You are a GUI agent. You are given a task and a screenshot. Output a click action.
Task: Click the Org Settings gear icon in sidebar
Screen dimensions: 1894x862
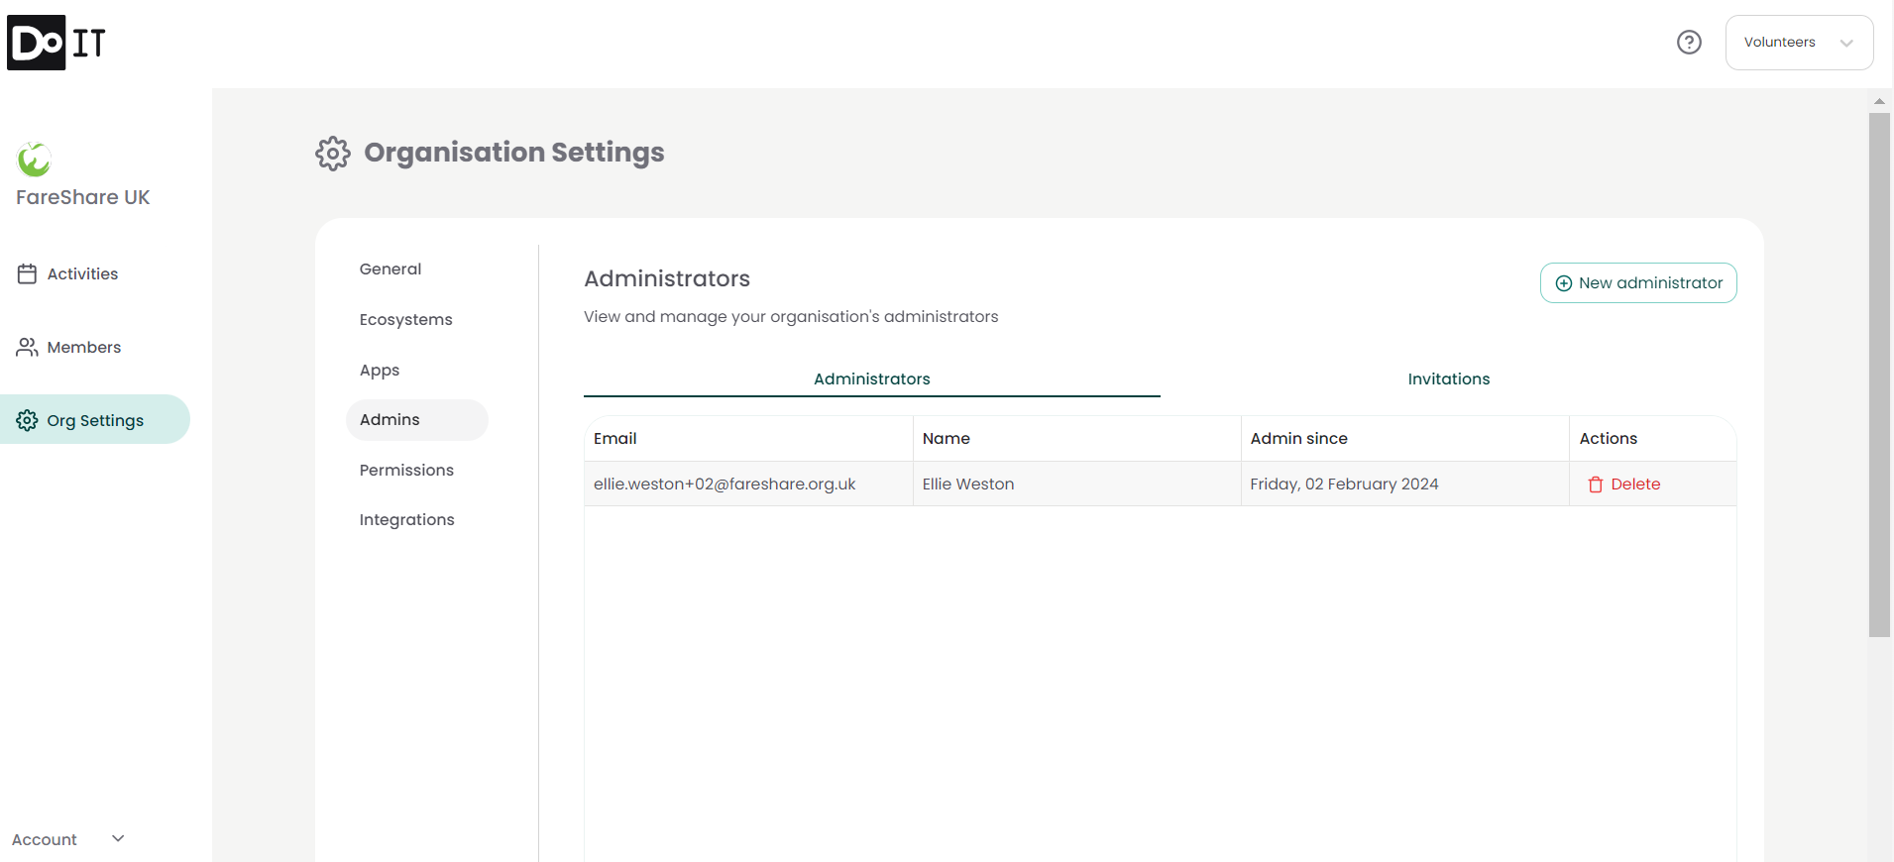pos(27,420)
